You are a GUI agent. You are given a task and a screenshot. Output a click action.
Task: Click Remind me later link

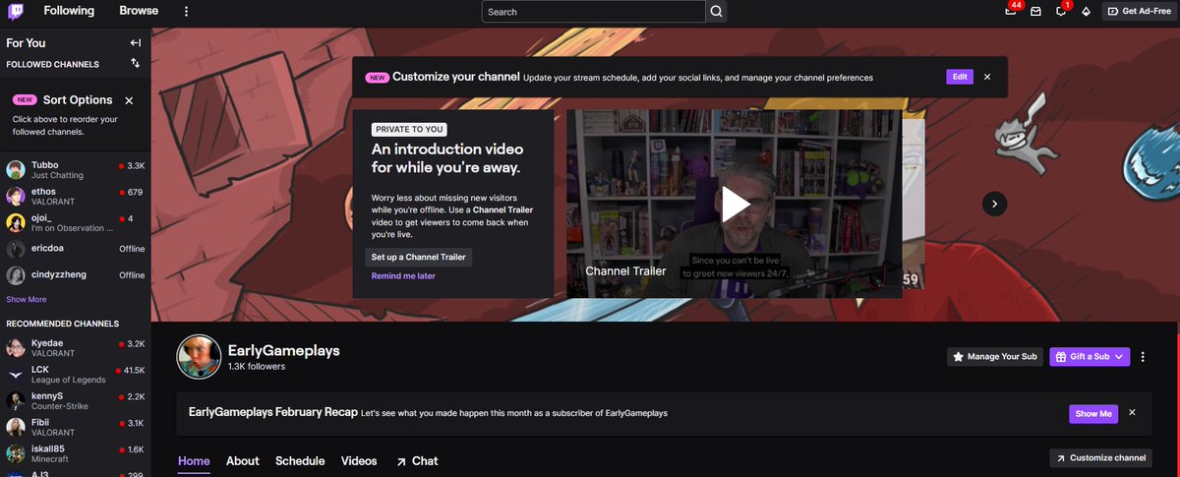pos(403,276)
